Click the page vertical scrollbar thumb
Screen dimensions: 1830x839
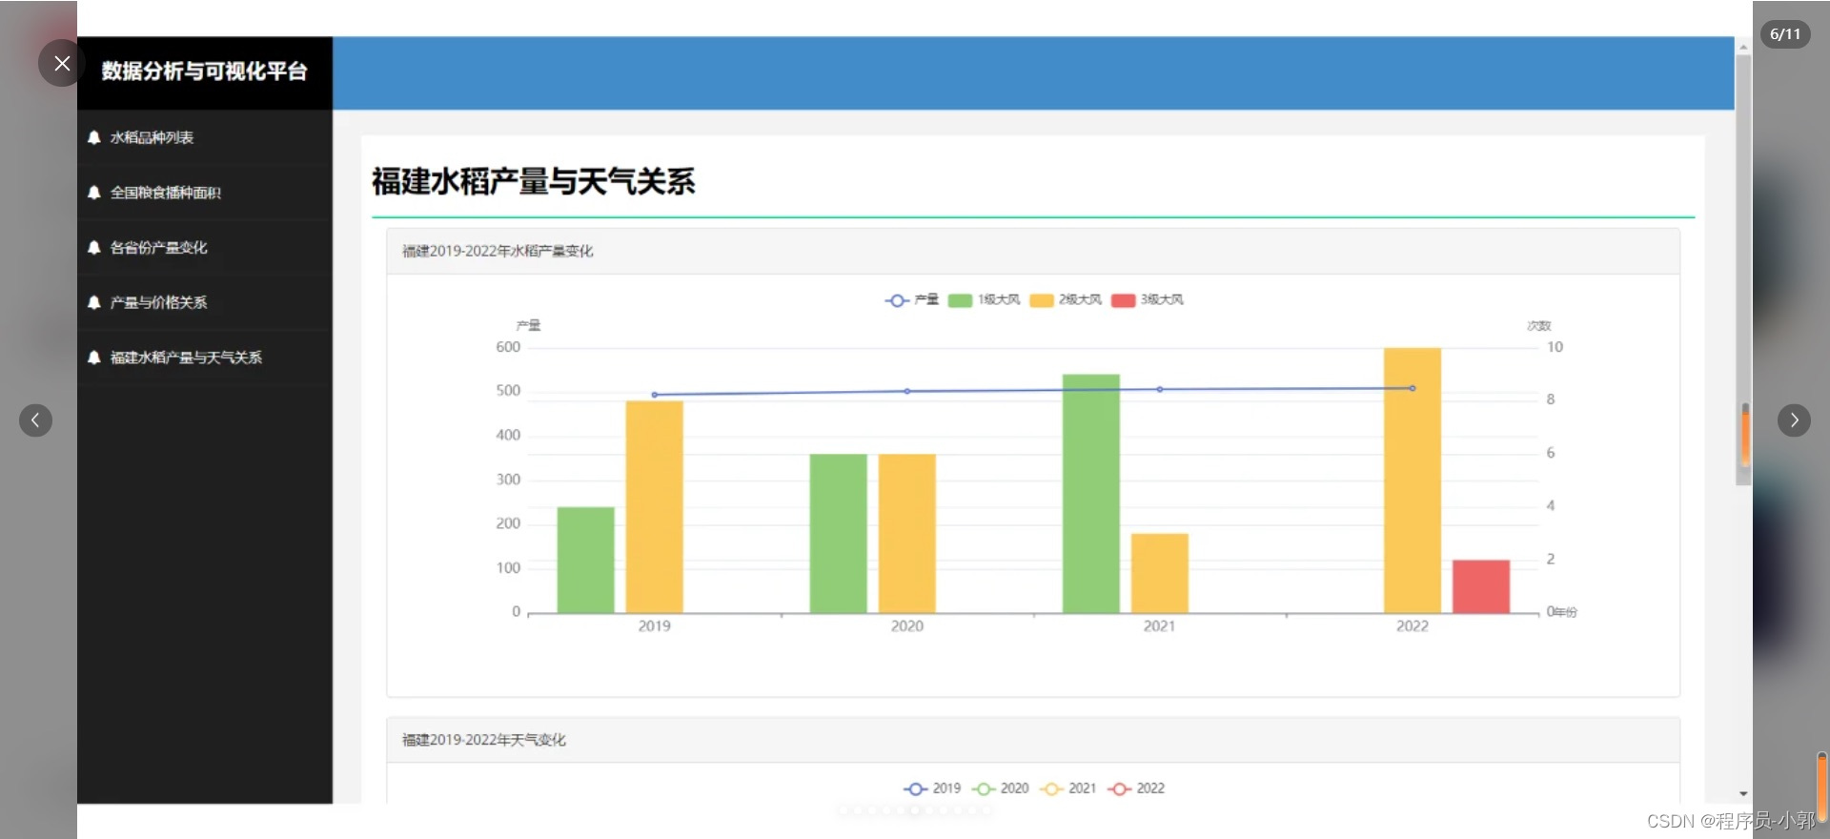[1743, 270]
